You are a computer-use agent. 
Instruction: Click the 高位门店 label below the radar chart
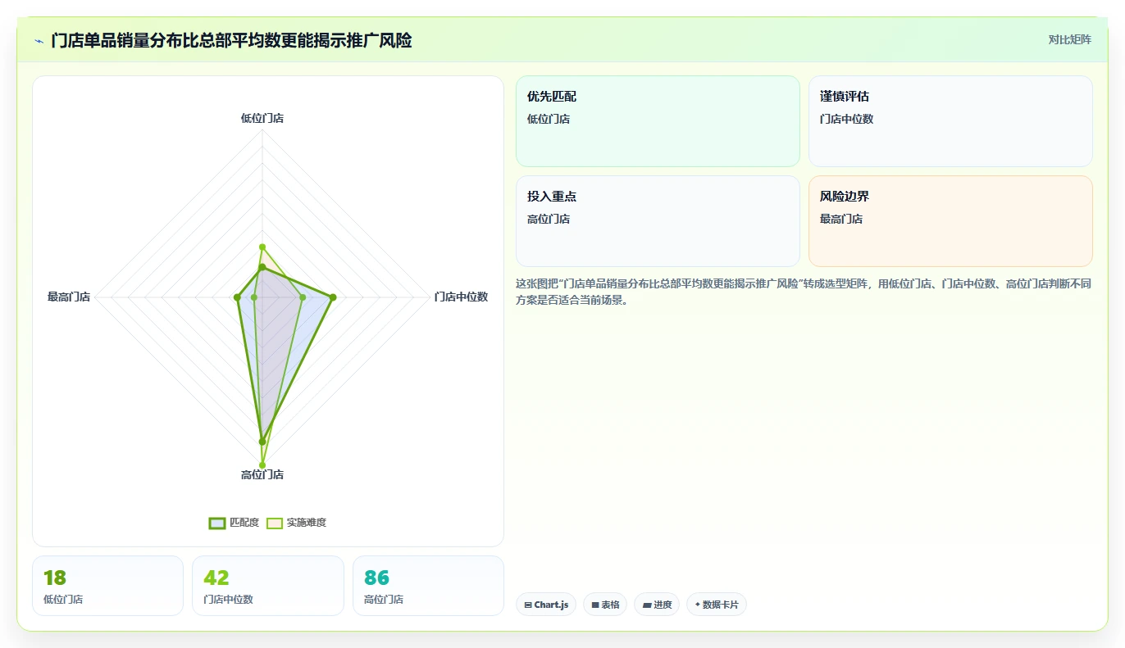pyautogui.click(x=262, y=475)
